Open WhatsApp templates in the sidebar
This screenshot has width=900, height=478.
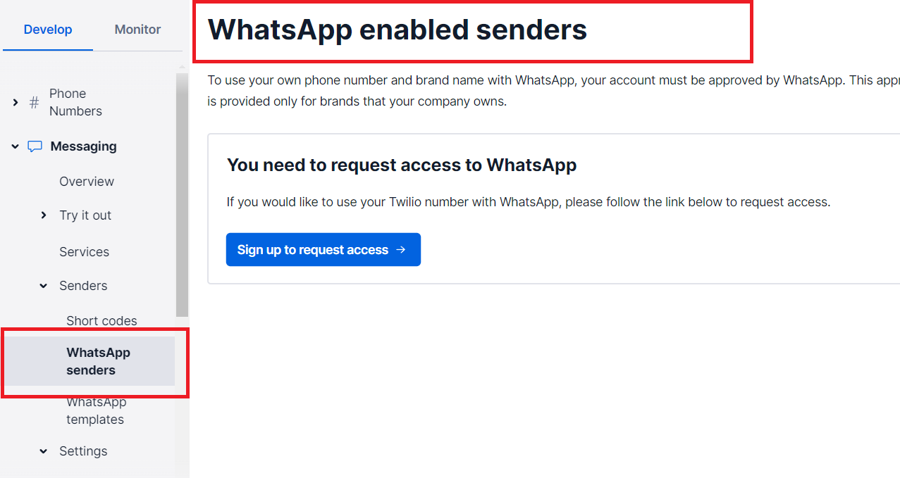click(96, 410)
